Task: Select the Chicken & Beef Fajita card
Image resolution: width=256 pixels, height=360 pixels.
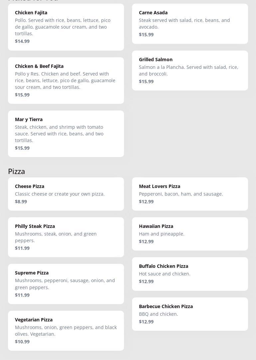Action: click(66, 80)
